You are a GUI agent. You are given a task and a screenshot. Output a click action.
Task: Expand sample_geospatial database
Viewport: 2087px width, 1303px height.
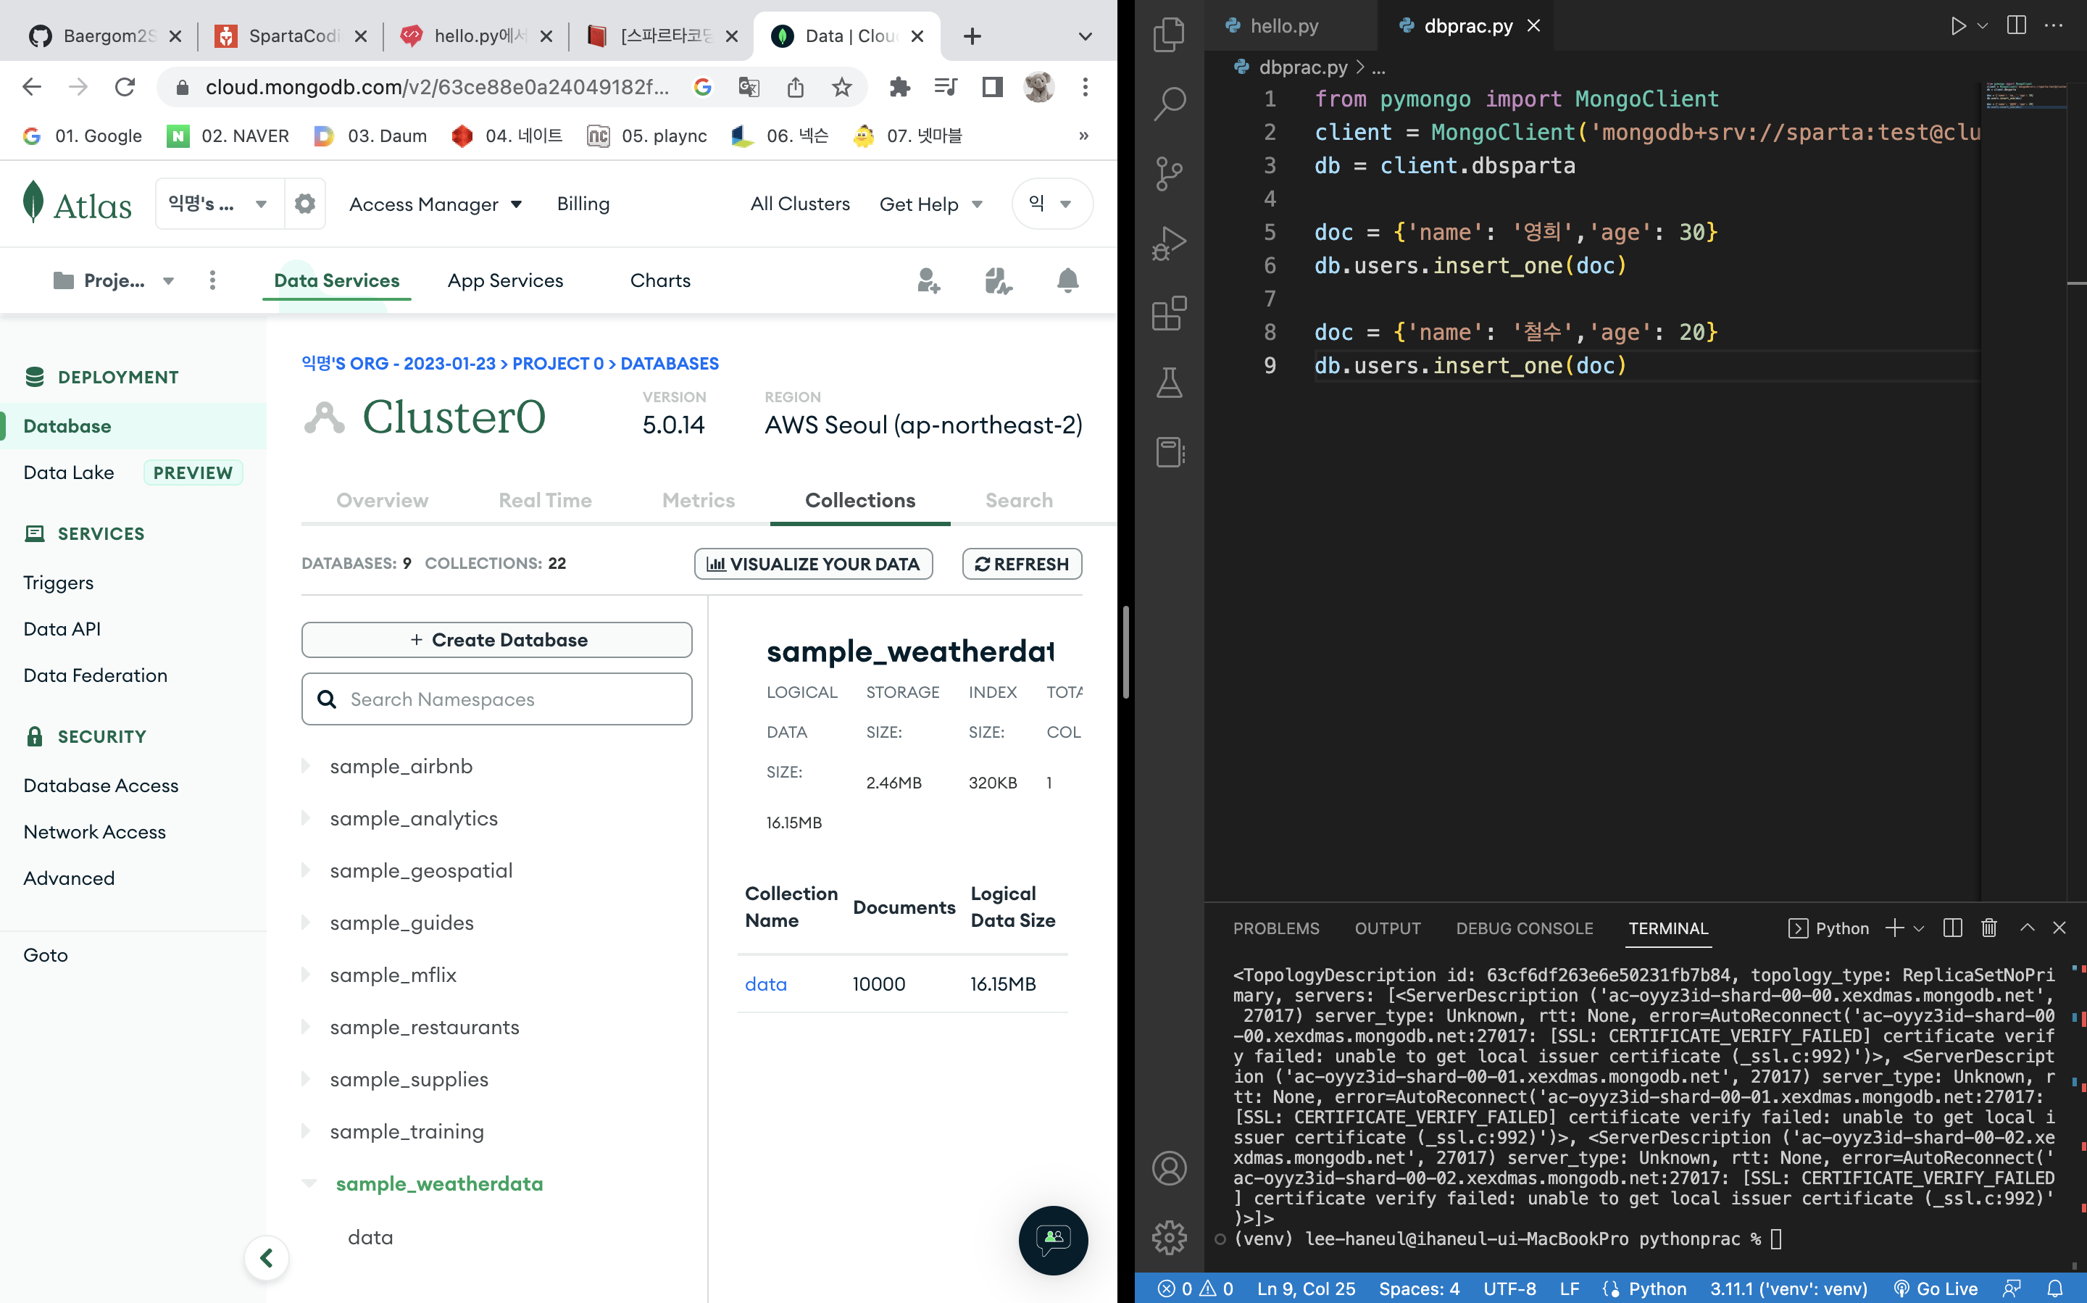point(306,870)
